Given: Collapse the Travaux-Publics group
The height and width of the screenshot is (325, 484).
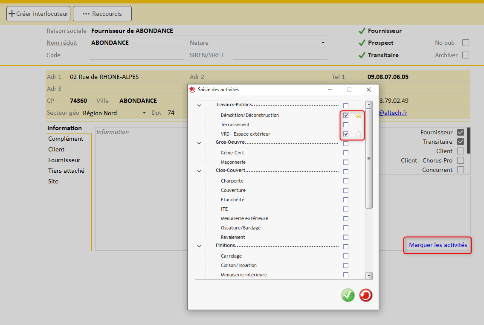Looking at the screenshot, I should 199,105.
